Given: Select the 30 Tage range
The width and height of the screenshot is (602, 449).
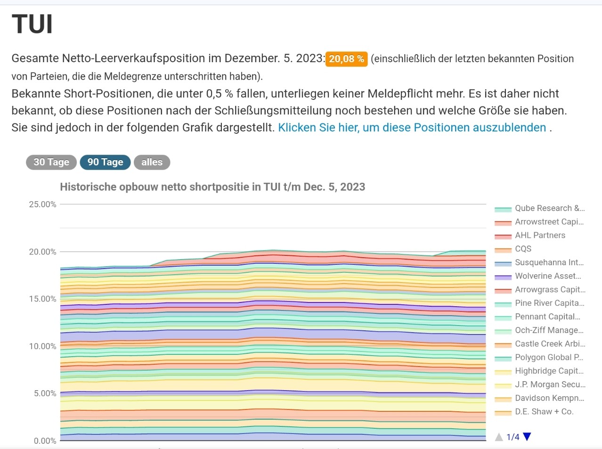Looking at the screenshot, I should (x=51, y=162).
